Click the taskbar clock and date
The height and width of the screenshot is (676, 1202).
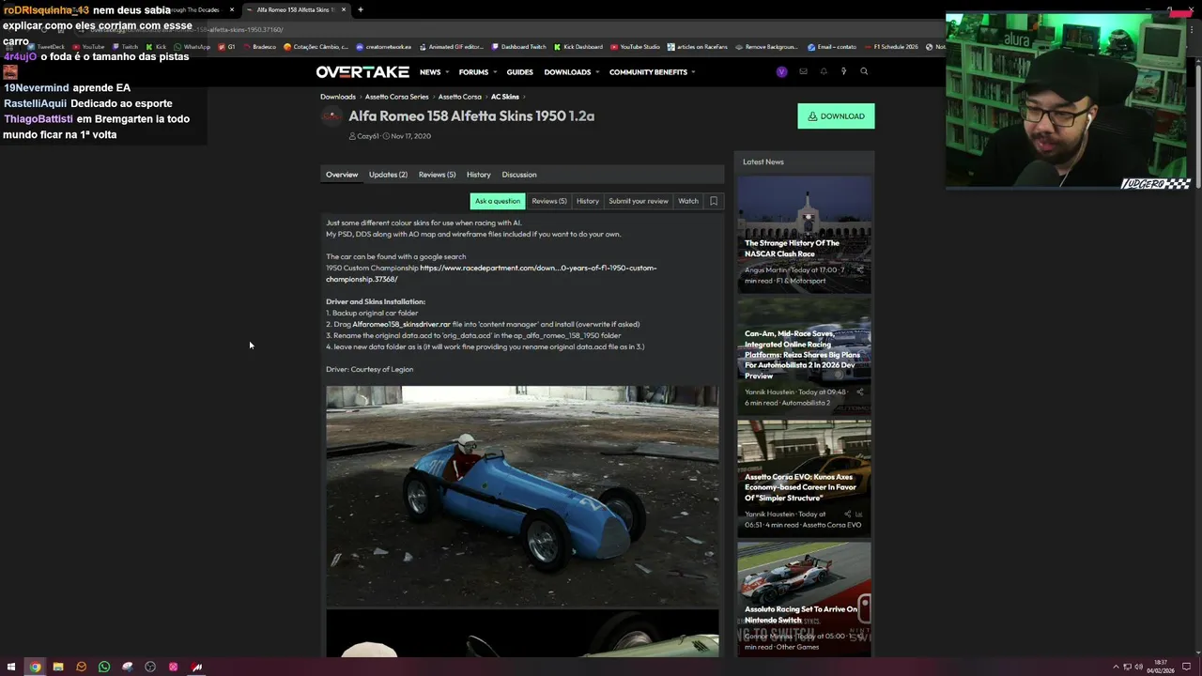(x=1163, y=667)
